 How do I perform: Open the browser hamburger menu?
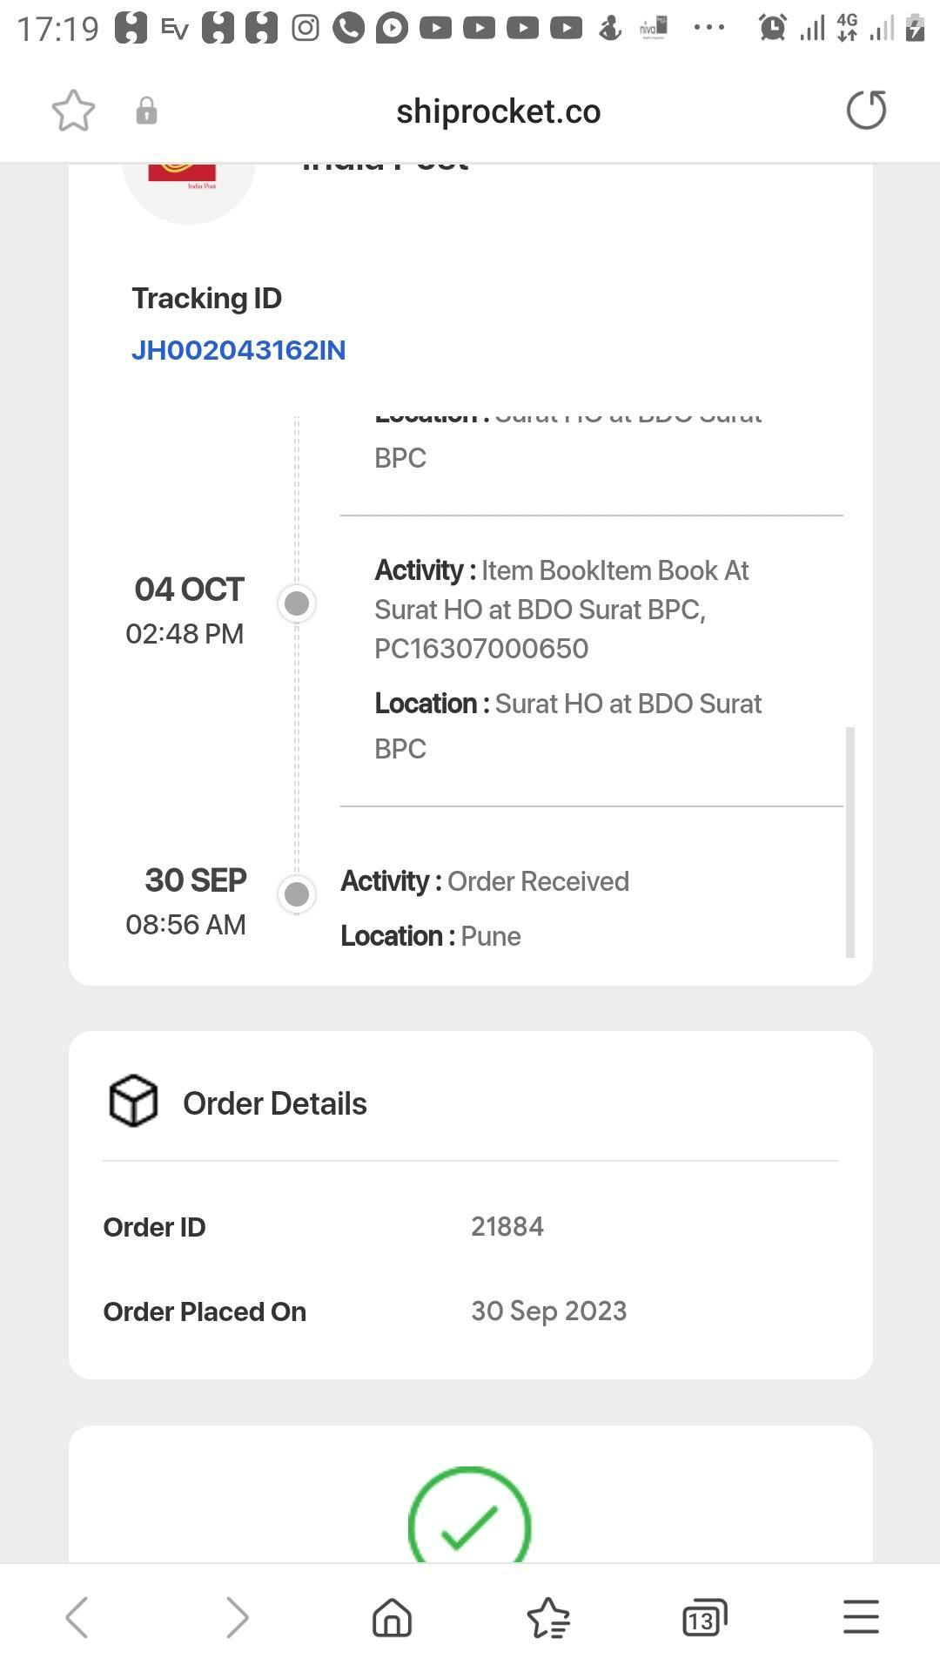861,1617
